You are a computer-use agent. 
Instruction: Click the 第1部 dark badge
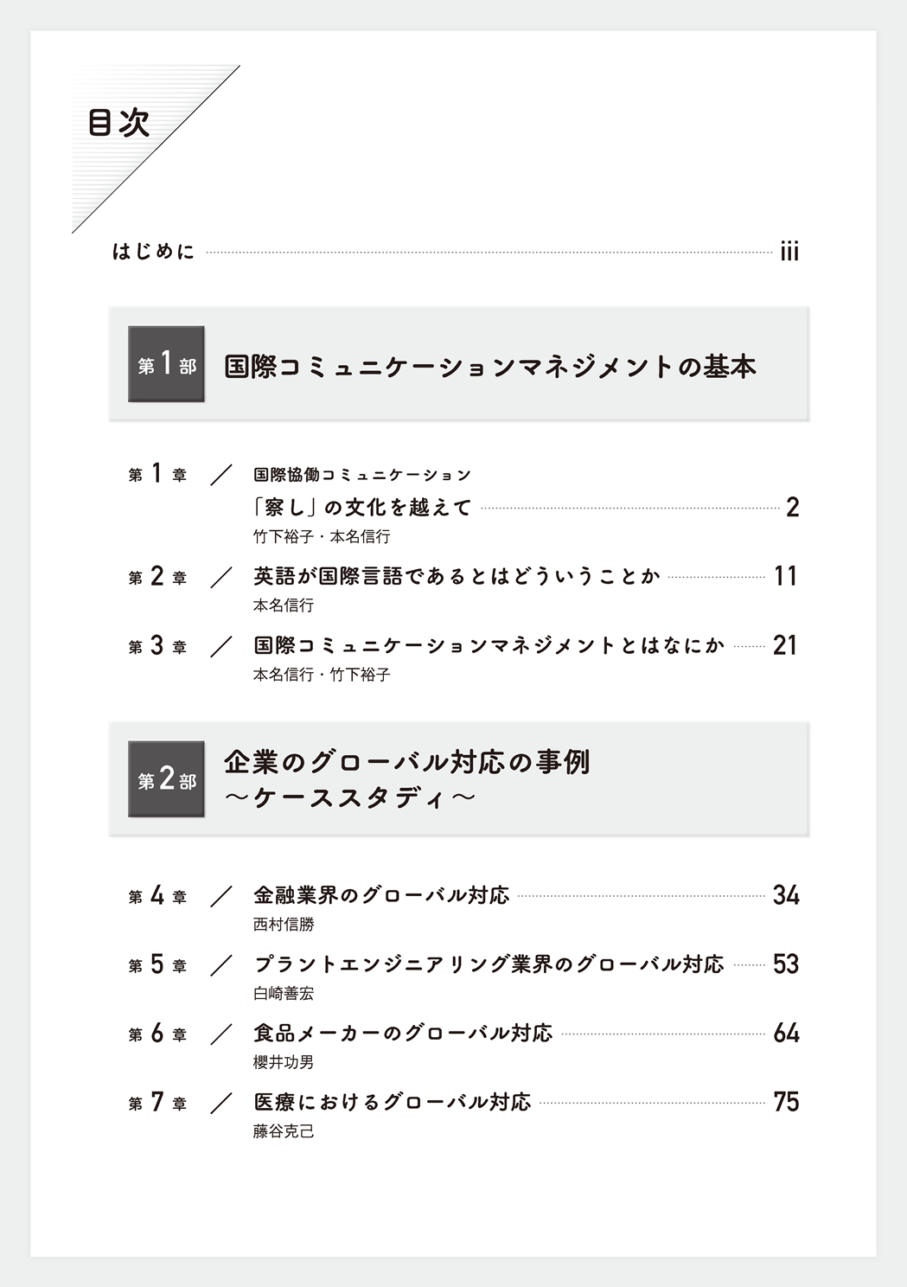[166, 364]
